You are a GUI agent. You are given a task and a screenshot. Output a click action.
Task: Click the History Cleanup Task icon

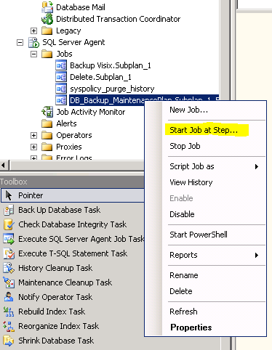(x=9, y=268)
